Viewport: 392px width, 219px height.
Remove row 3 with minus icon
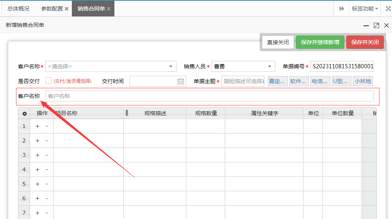tap(47, 155)
